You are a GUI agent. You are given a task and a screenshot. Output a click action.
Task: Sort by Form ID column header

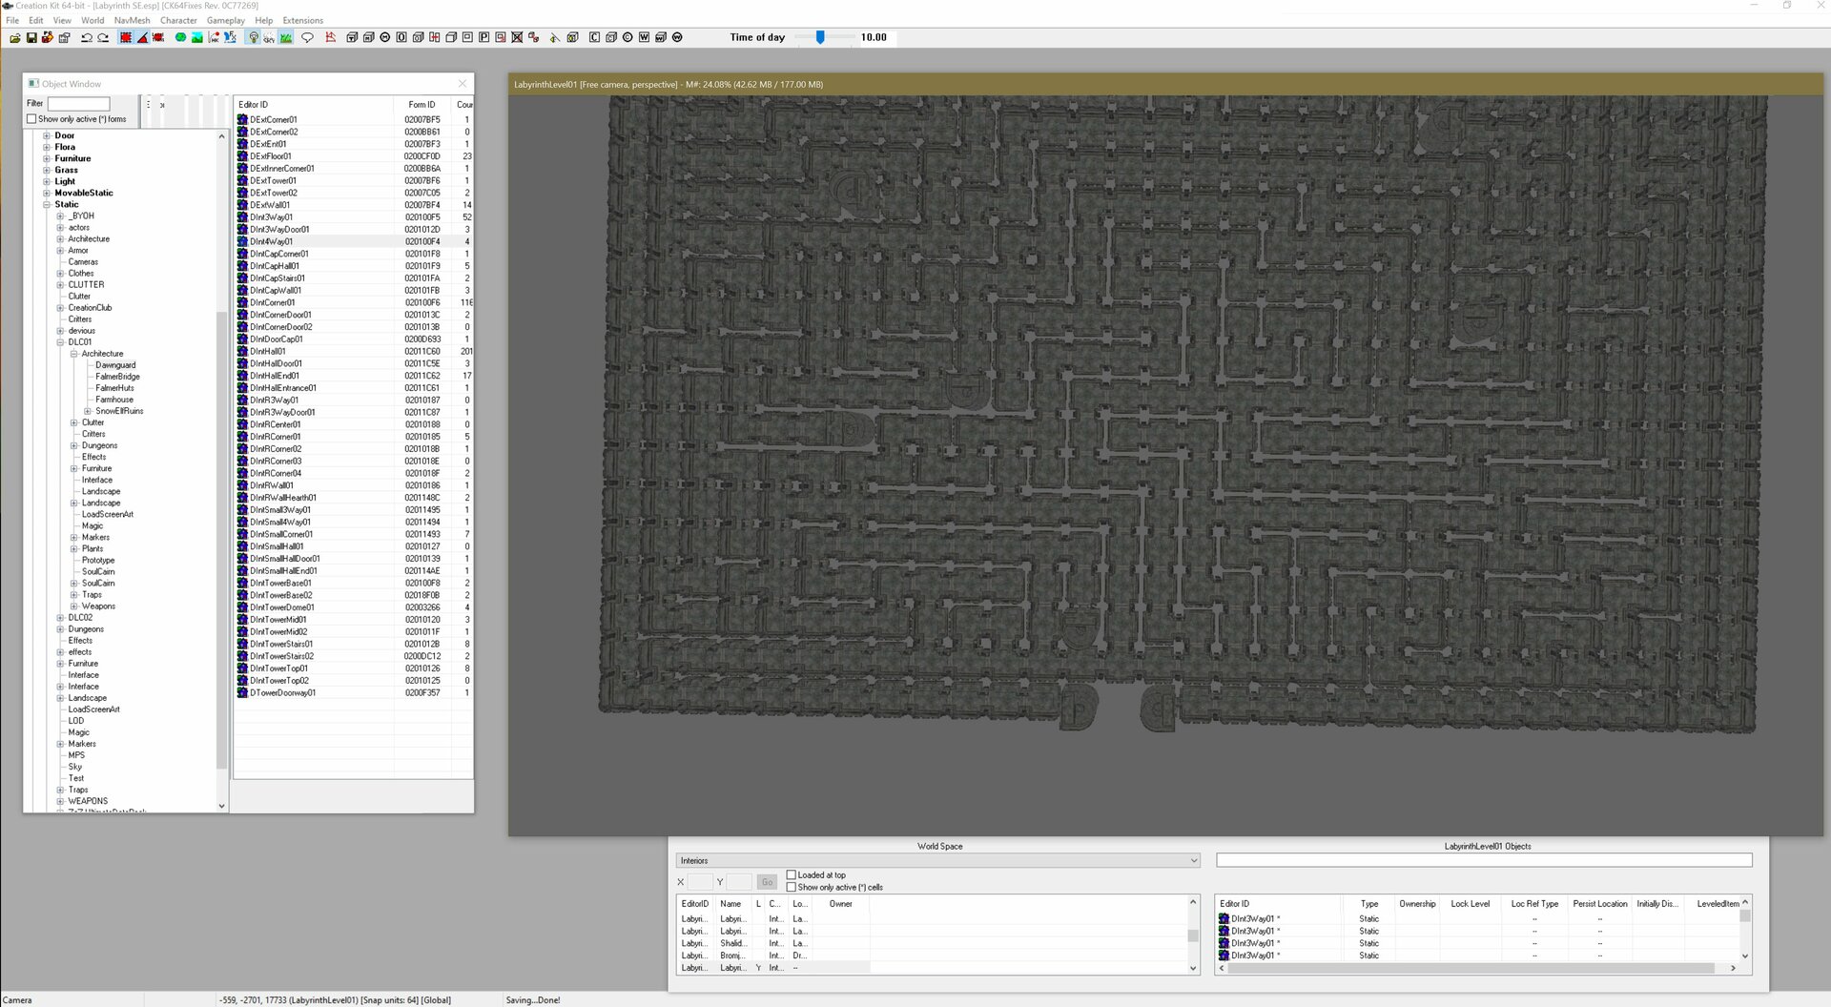point(422,105)
